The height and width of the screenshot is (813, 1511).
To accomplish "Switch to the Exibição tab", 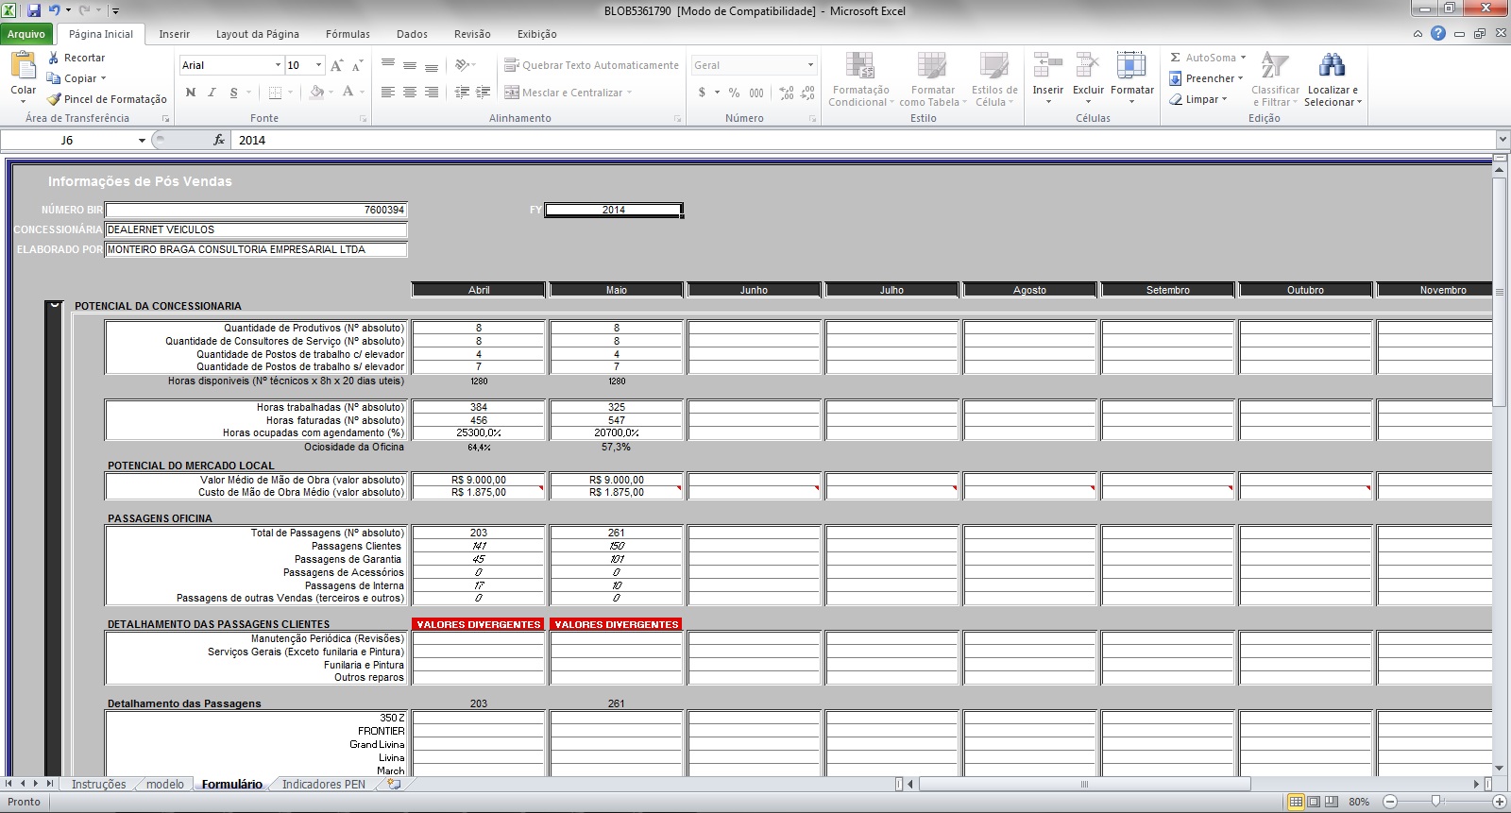I will click(536, 34).
